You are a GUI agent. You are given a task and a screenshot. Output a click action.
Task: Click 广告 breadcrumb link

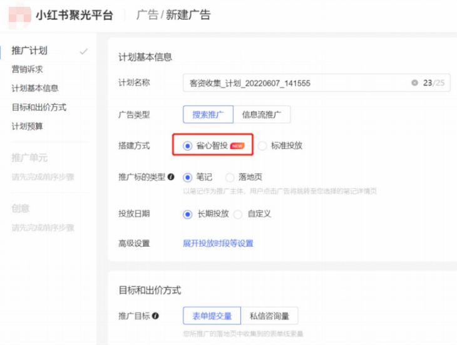[147, 14]
